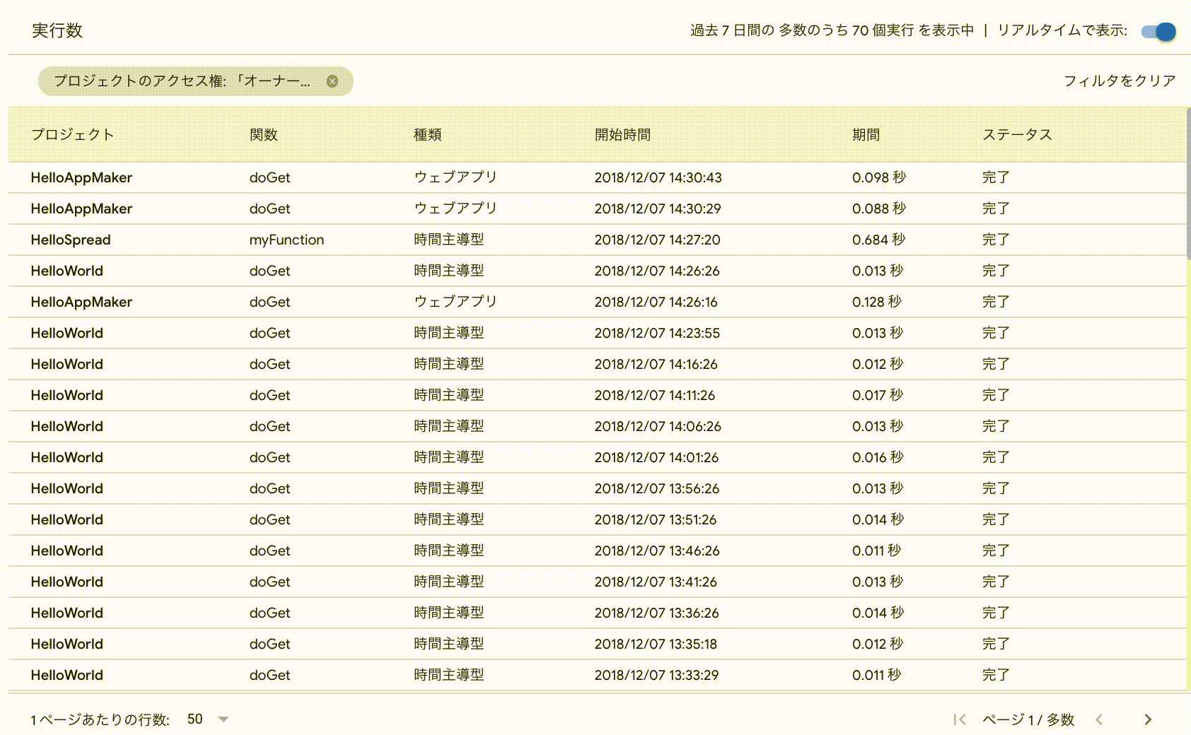The image size is (1191, 735).
Task: Click the 期間 column header
Action: [x=866, y=135]
